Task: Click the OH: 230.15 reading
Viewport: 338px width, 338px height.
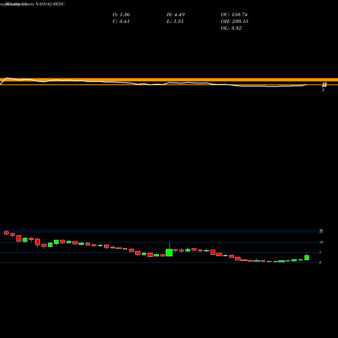Action: [x=235, y=22]
